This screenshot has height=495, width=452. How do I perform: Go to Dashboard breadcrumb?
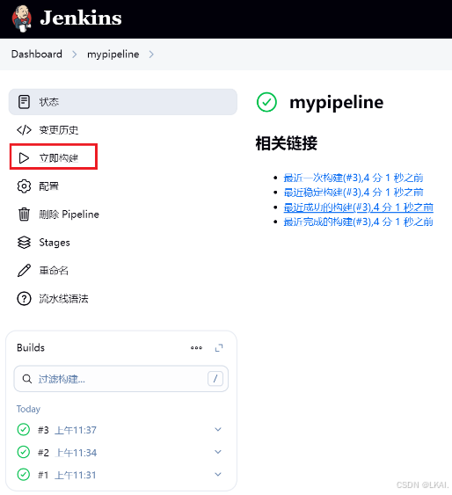click(x=37, y=54)
